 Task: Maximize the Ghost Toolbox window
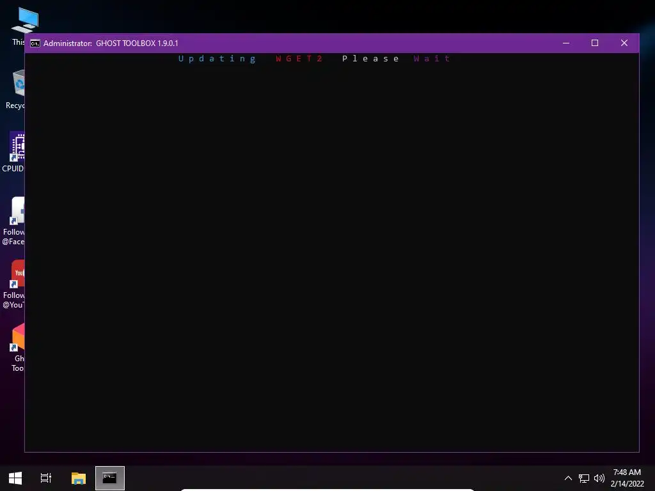pos(595,43)
